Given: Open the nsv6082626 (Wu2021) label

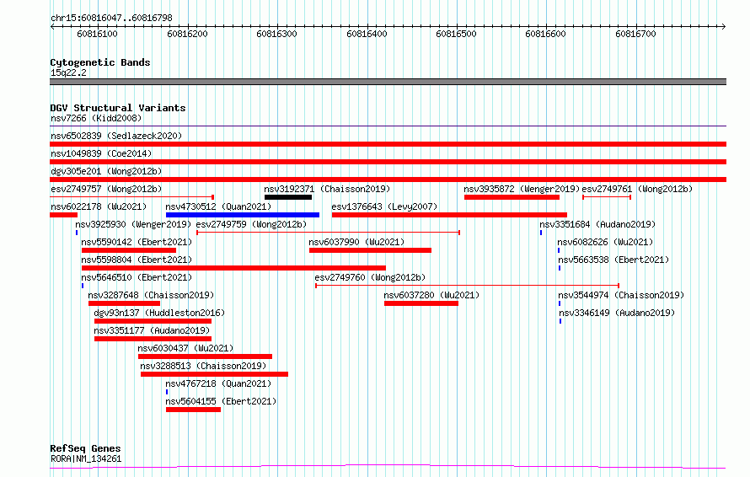Looking at the screenshot, I should [605, 242].
